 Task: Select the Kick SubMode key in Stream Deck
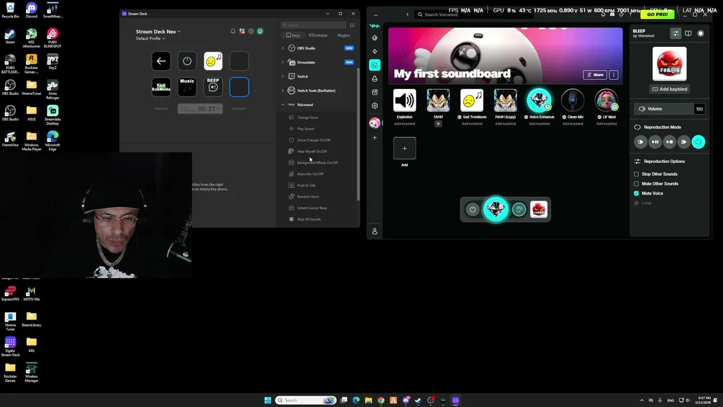pyautogui.click(x=161, y=87)
